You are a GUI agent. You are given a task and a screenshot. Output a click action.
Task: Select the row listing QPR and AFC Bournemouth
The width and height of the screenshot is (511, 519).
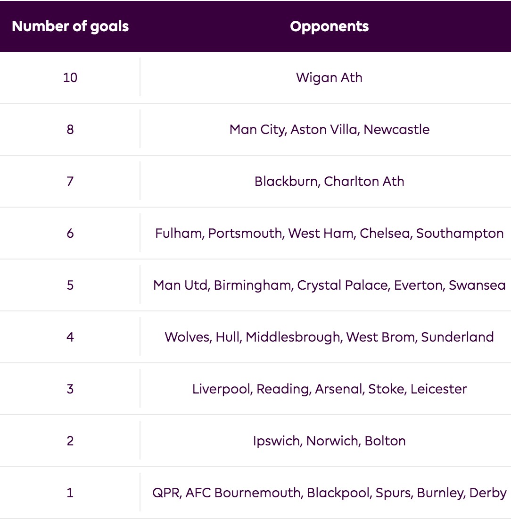(329, 493)
